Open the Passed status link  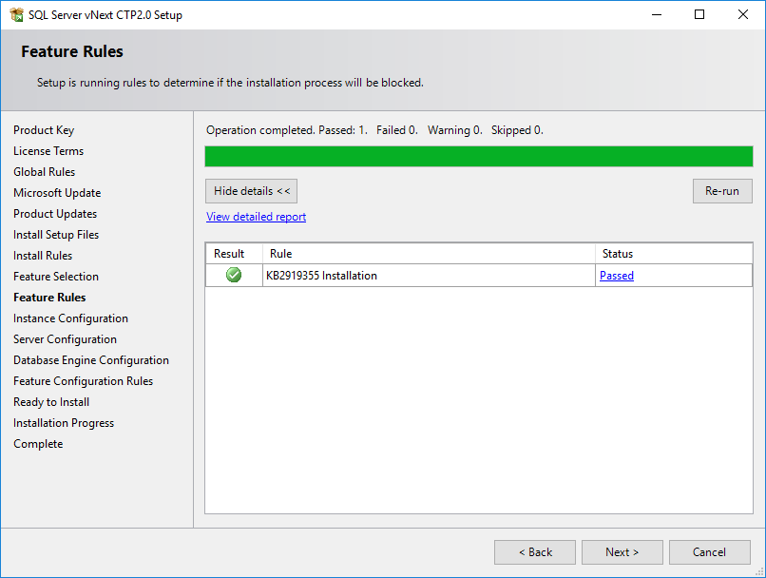coord(617,276)
